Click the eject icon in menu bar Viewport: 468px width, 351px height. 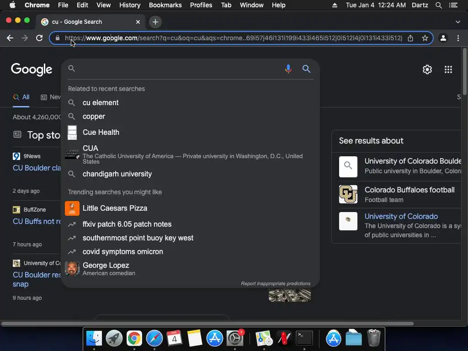click(x=335, y=5)
